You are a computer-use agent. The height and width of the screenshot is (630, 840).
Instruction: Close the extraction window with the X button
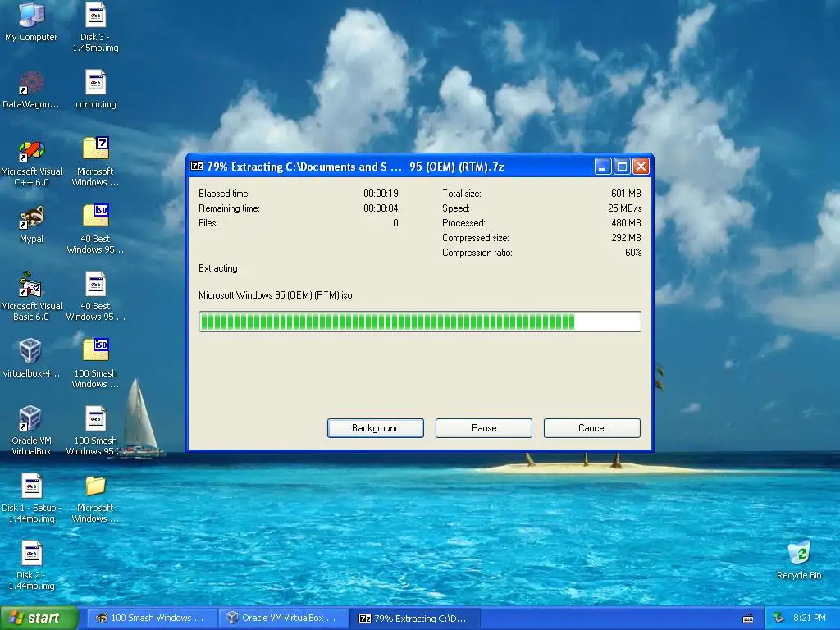641,167
